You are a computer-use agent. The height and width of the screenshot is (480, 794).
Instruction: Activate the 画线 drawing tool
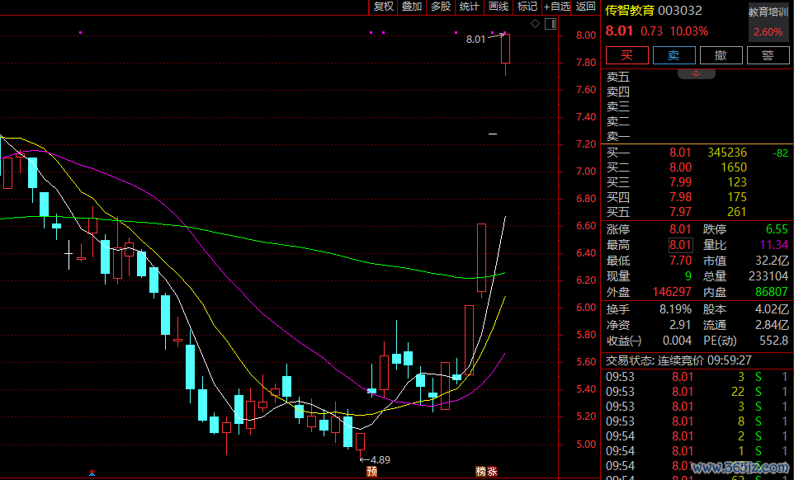(x=499, y=7)
